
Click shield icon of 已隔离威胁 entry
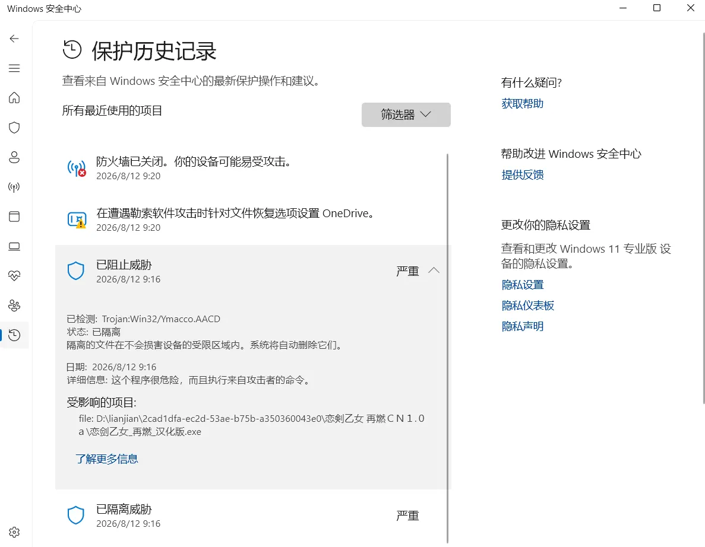75,515
